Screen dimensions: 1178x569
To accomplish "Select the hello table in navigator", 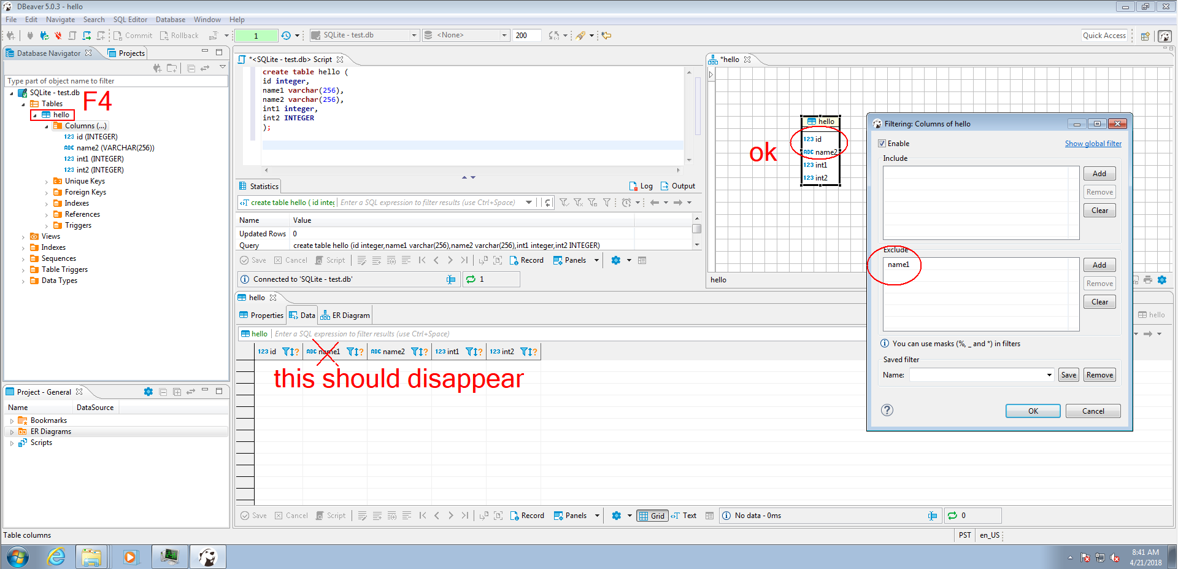I will pyautogui.click(x=61, y=115).
